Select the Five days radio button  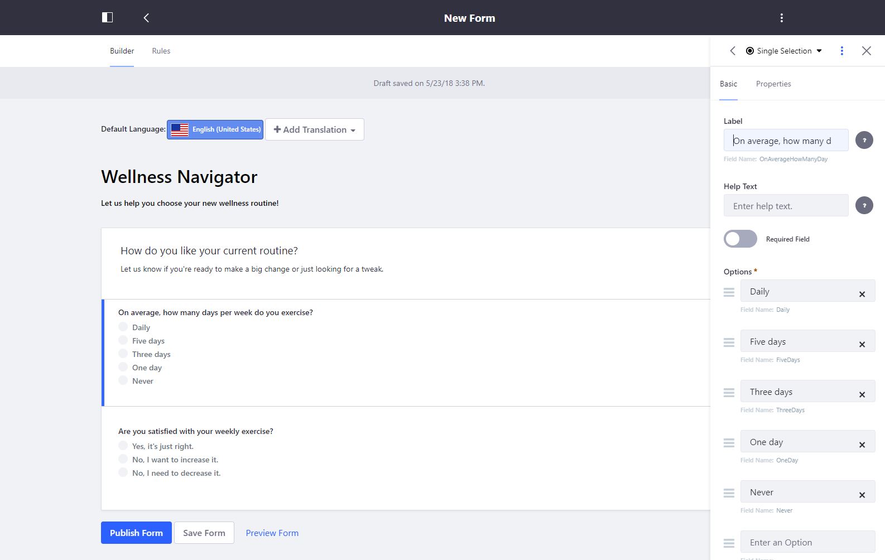coord(123,340)
